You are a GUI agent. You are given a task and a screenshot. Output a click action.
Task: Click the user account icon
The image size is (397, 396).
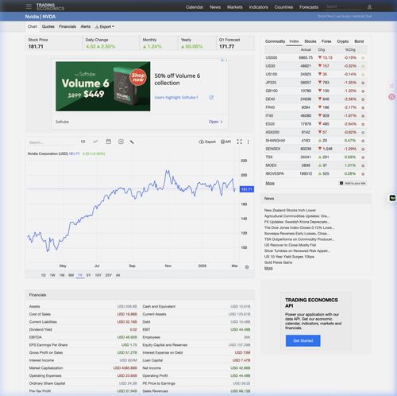coord(369,7)
